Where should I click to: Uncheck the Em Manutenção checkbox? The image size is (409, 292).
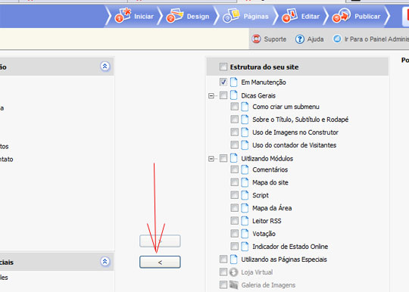(223, 82)
